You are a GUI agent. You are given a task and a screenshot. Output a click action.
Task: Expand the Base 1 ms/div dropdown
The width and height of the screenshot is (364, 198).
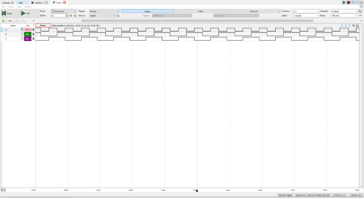(x=305, y=15)
